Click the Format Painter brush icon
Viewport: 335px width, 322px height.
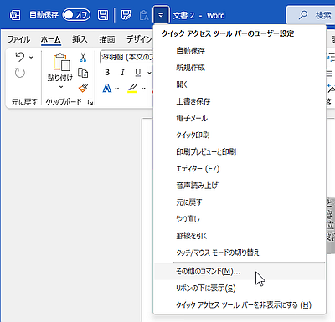(83, 88)
